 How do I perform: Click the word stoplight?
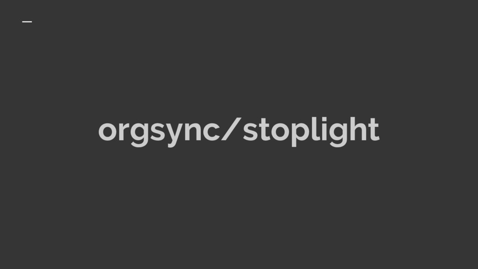pos(311,132)
